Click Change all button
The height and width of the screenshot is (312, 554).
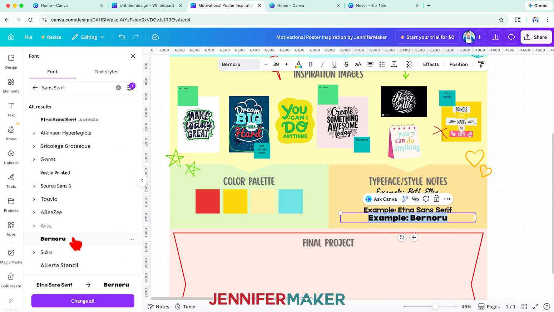click(83, 301)
